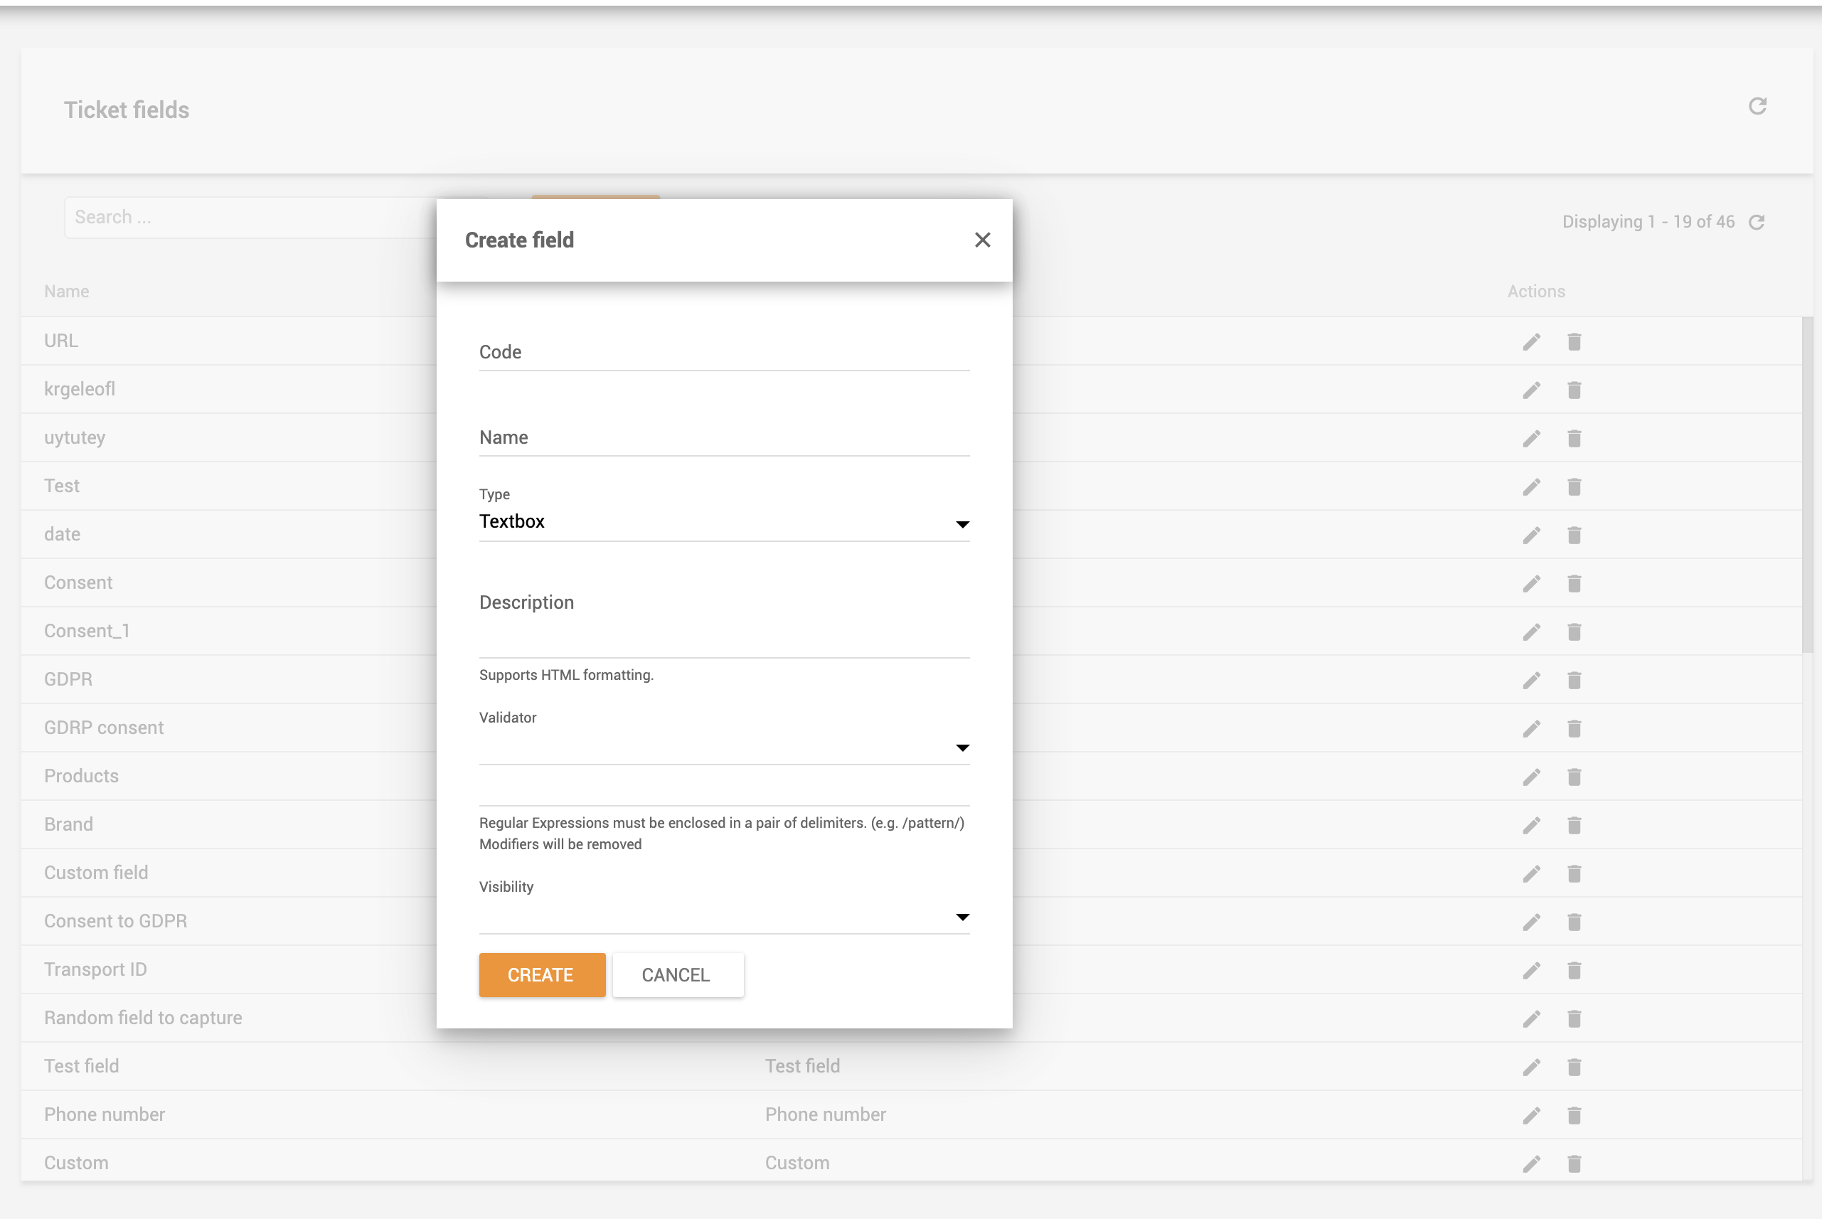This screenshot has height=1219, width=1822.
Task: Refresh the Ticket fields panel
Action: click(1757, 107)
